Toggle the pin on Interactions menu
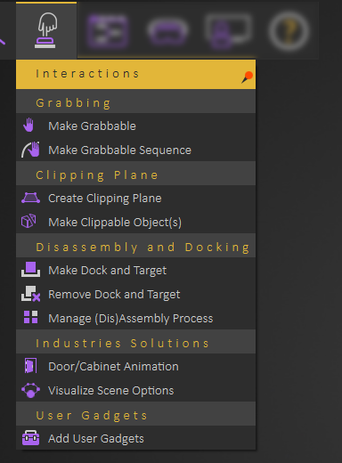342x463 pixels. pyautogui.click(x=247, y=77)
